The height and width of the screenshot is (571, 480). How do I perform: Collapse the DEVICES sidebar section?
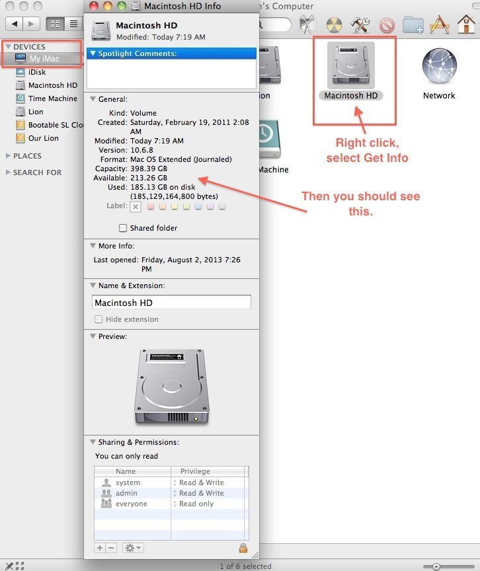(x=8, y=47)
